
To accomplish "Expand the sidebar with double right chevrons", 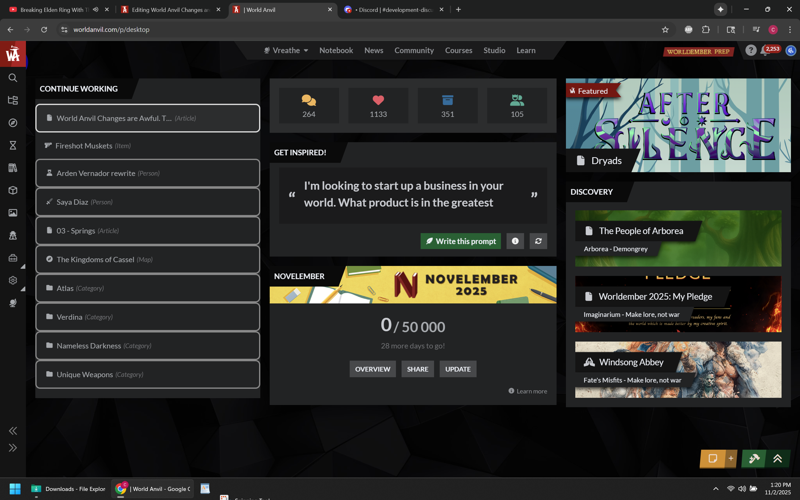I will [12, 448].
